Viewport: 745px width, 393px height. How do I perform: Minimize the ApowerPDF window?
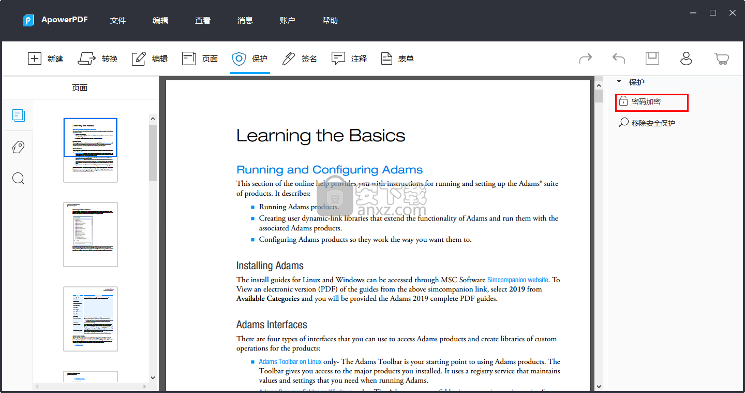(x=693, y=13)
